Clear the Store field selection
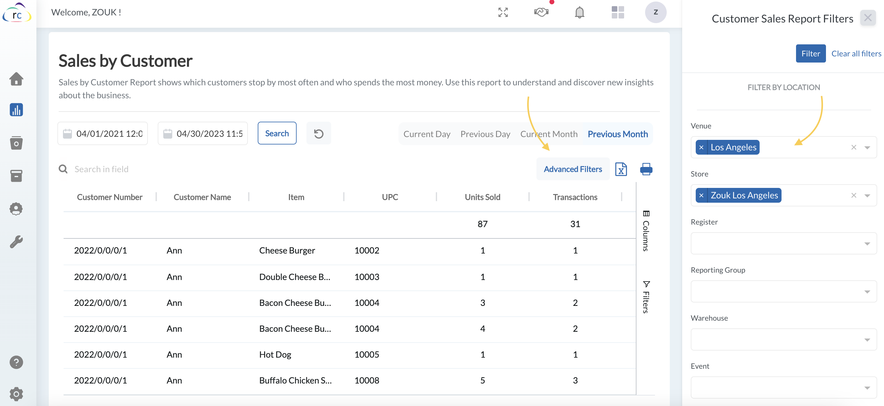The image size is (884, 406). point(853,195)
